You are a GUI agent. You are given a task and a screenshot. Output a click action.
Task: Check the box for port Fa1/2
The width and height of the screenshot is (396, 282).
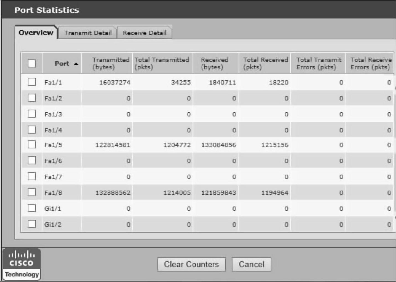tap(32, 98)
